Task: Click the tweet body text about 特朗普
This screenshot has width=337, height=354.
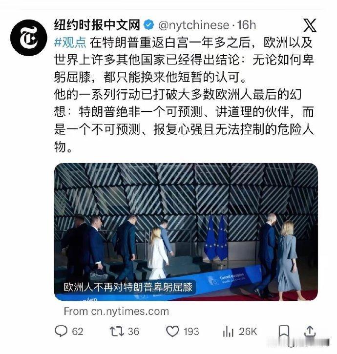Action: tap(184, 95)
